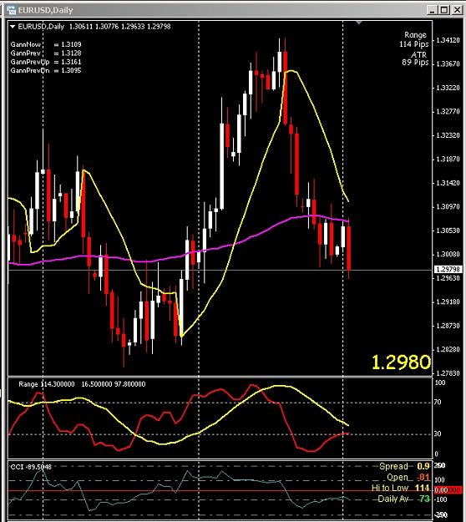Close the EURUSD,Daily chart window

click(x=458, y=10)
